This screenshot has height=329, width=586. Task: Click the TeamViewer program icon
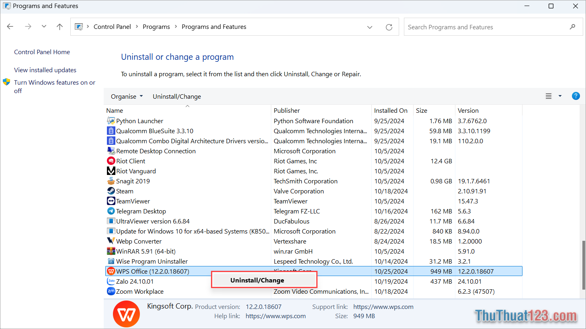111,201
